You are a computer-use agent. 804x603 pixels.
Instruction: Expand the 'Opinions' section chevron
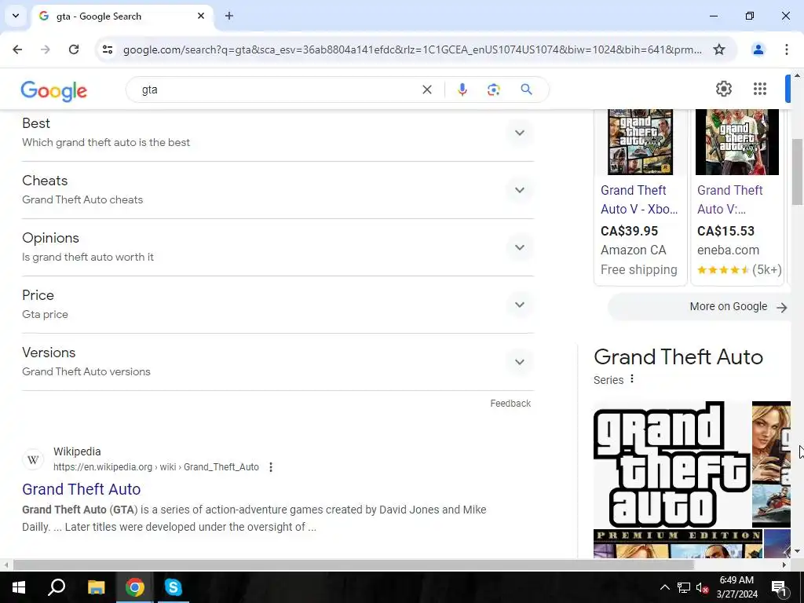tap(520, 247)
